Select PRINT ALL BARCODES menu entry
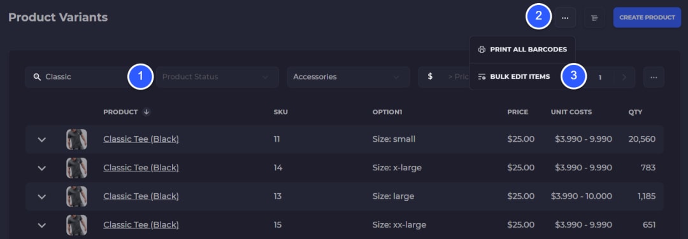Image resolution: width=688 pixels, height=239 pixels. [522, 50]
